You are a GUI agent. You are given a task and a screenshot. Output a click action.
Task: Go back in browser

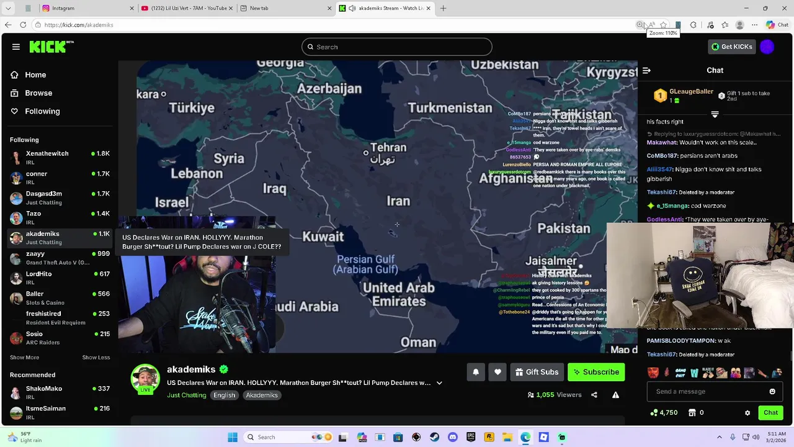click(7, 25)
